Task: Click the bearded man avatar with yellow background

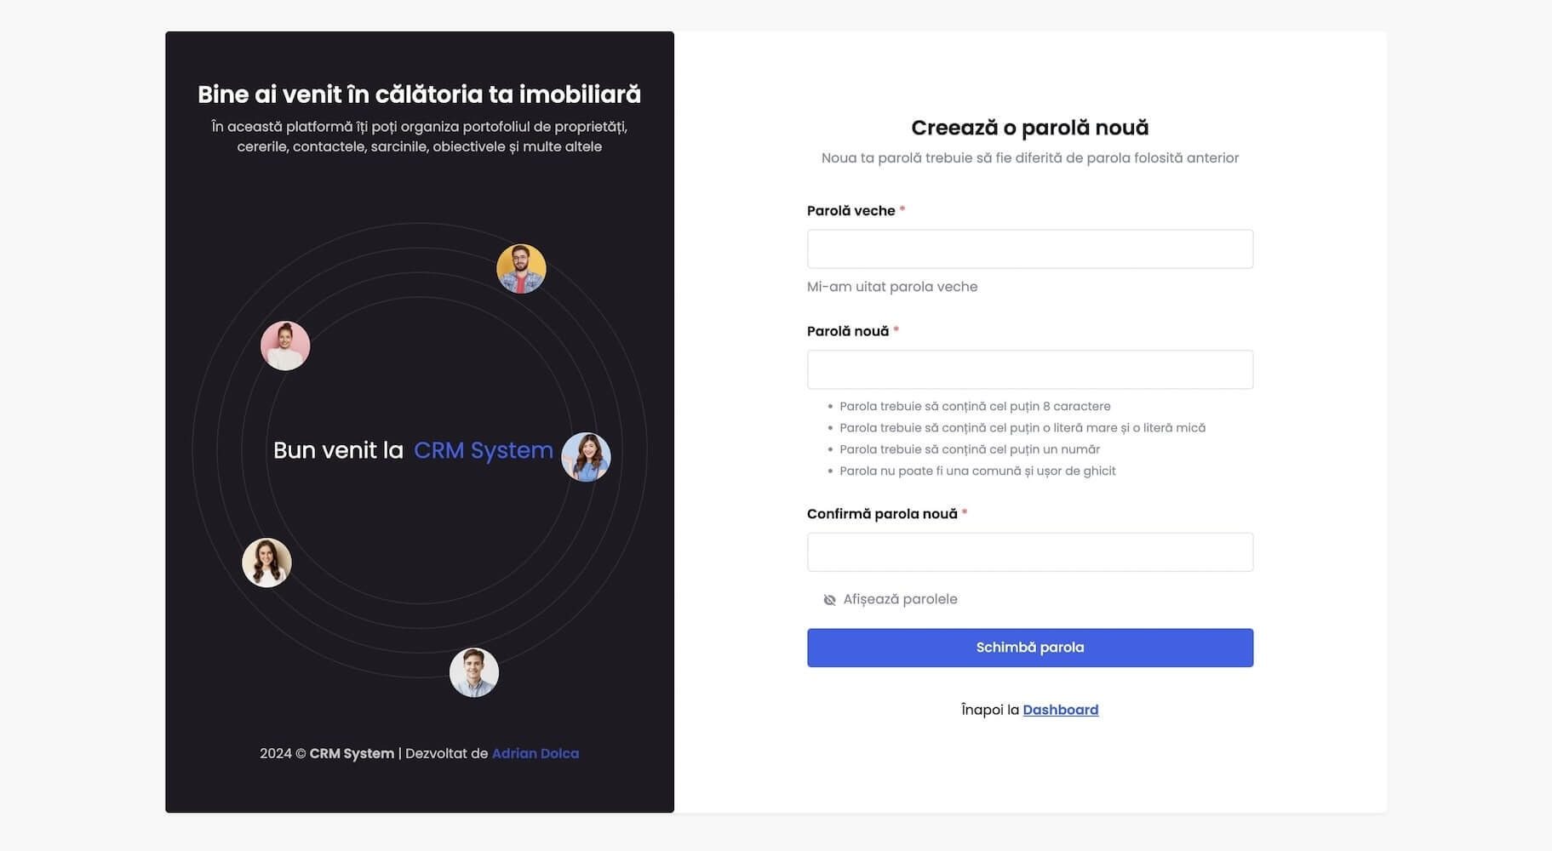Action: pyautogui.click(x=521, y=269)
